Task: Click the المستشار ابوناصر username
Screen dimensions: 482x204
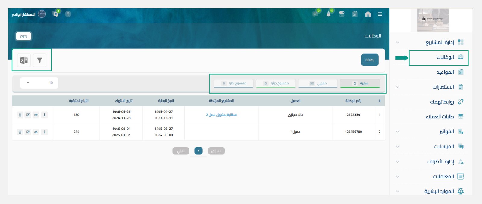Action: [23, 14]
